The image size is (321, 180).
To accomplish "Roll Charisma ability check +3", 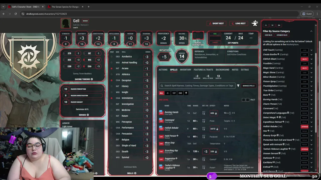I will point(146,38).
